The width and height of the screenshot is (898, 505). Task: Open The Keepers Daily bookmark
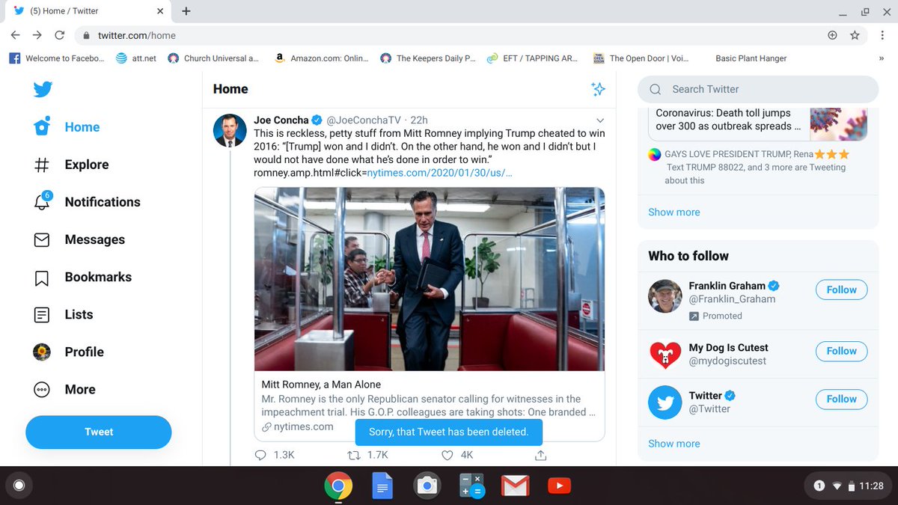[428, 58]
